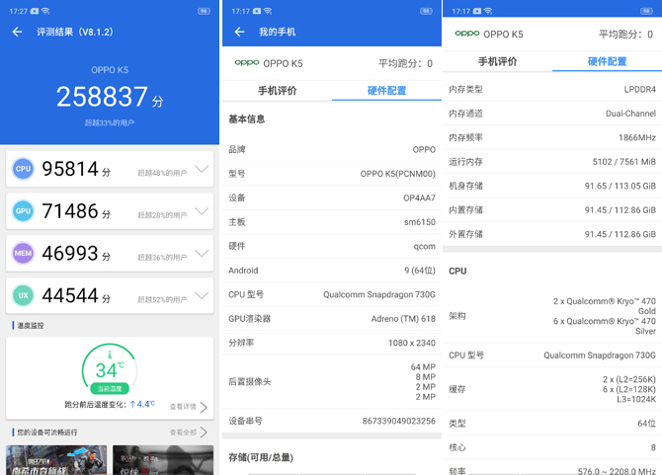Select 硬件配置 tab in middle screen
Viewport: 662px width, 475px height.
click(386, 90)
